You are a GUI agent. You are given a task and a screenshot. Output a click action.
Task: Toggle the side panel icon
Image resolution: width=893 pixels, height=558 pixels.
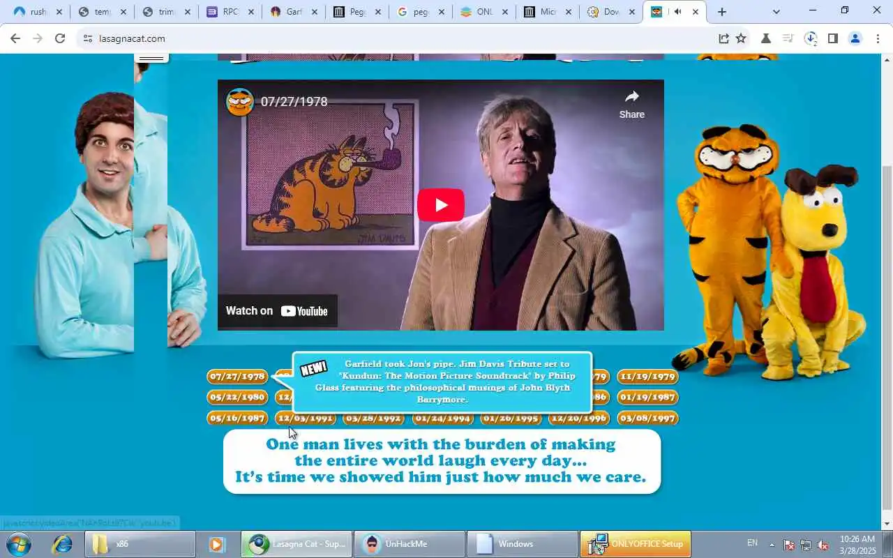pos(833,38)
